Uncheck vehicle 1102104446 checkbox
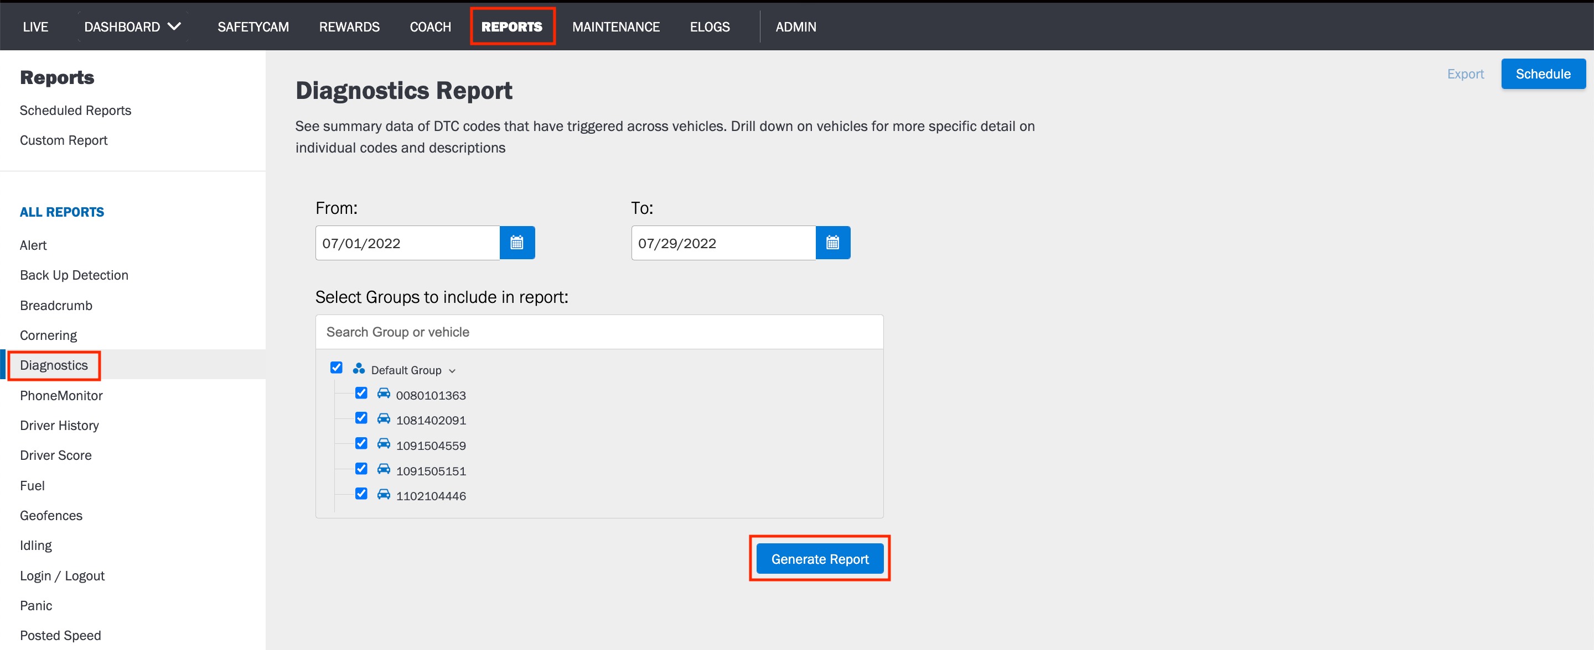1594x650 pixels. click(x=361, y=494)
